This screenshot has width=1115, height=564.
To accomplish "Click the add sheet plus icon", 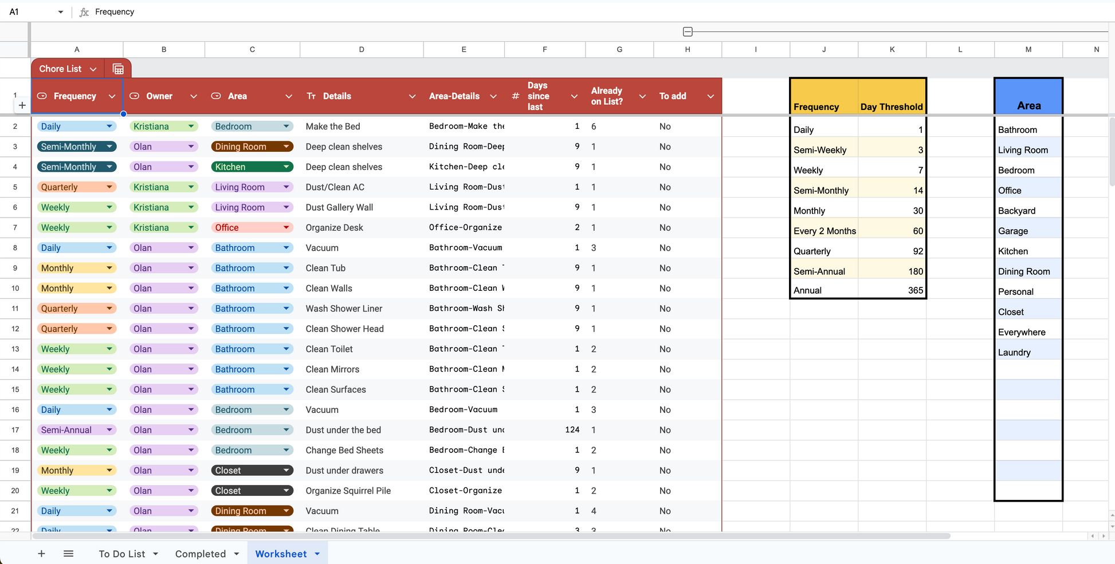I will [x=41, y=554].
